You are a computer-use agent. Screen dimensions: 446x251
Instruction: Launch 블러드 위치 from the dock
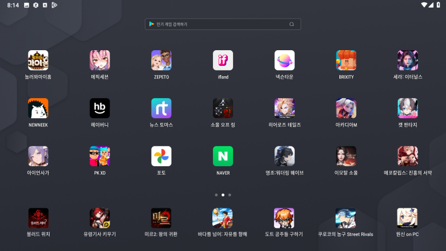pyautogui.click(x=38, y=218)
